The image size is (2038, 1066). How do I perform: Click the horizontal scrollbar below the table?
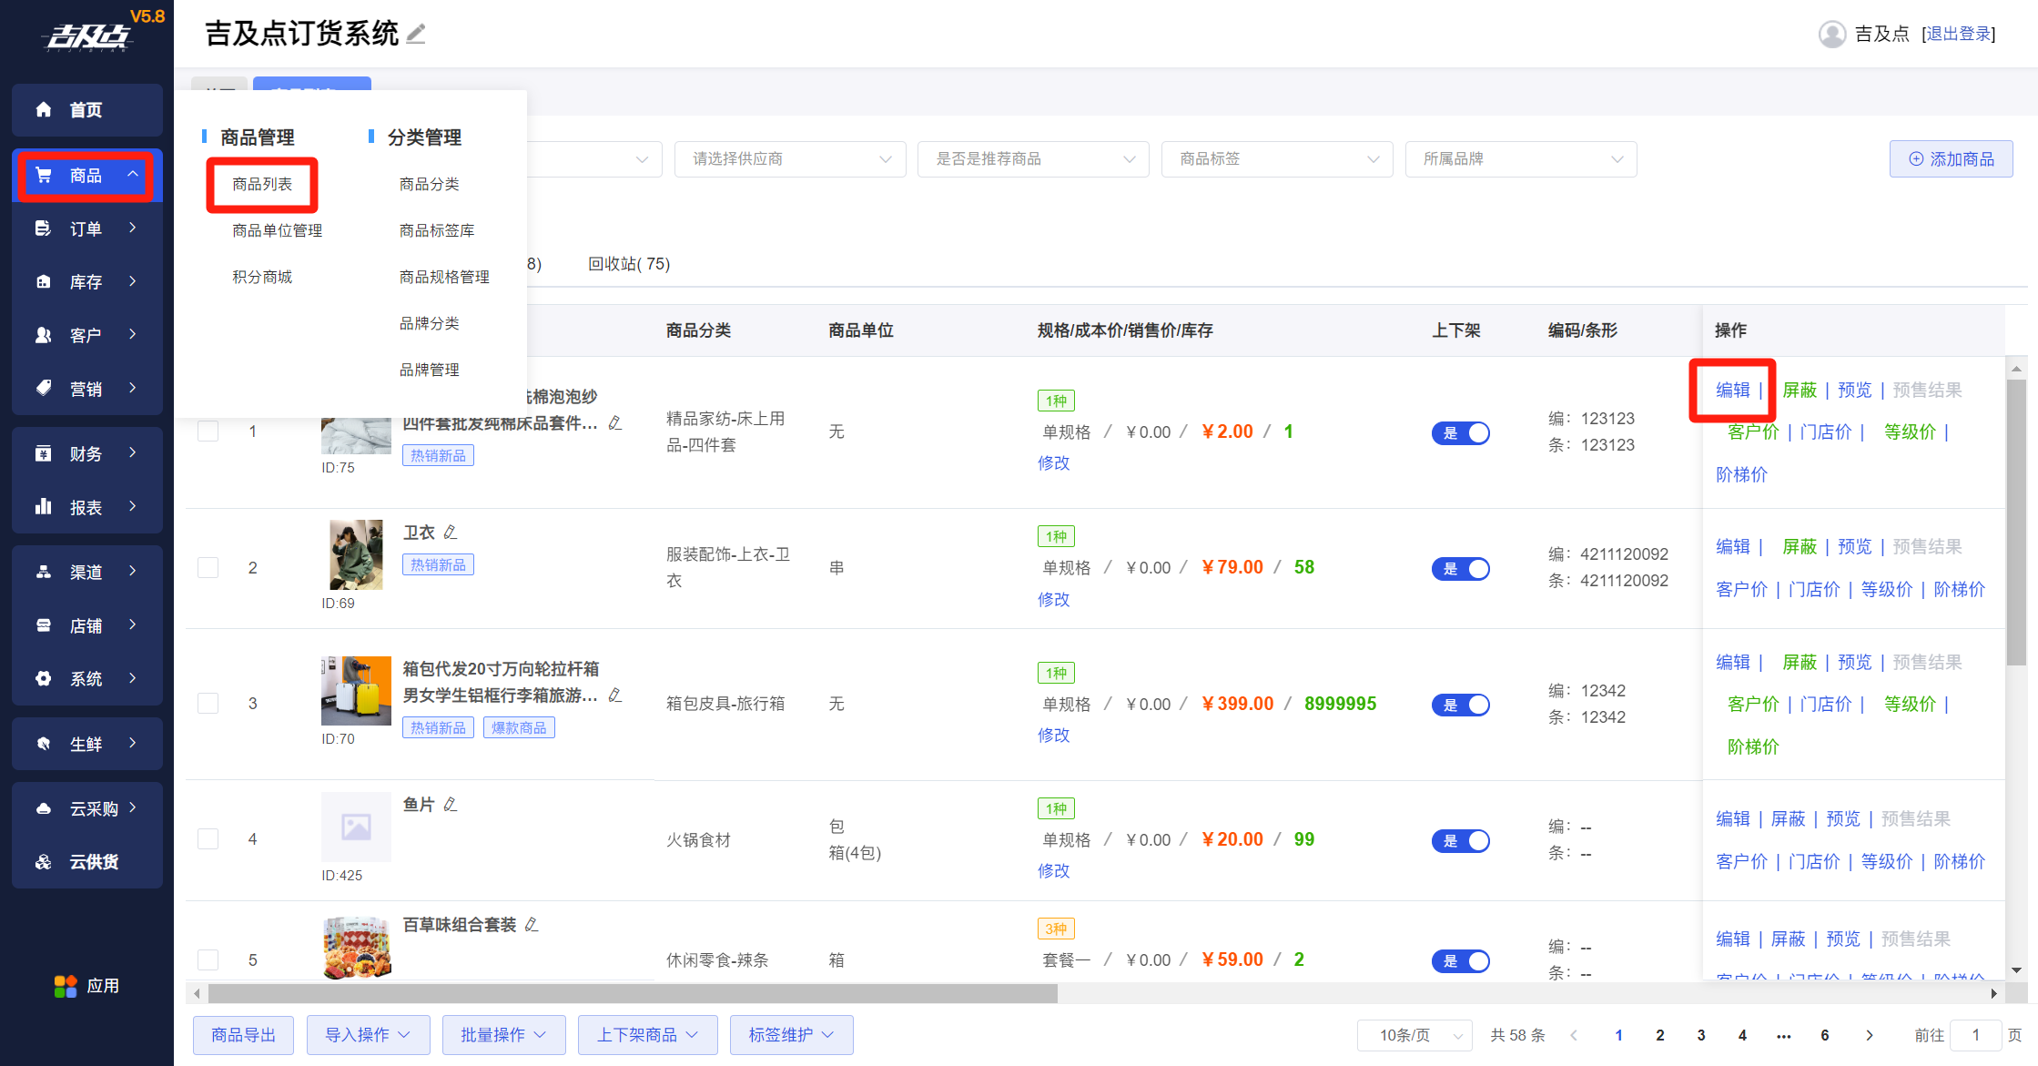pos(632,993)
